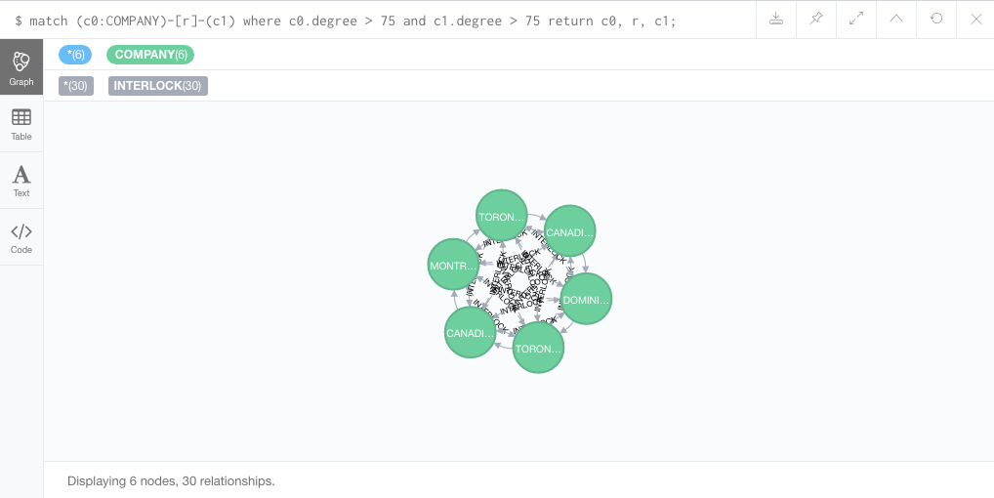
Task: Open the Code view
Action: 21,237
